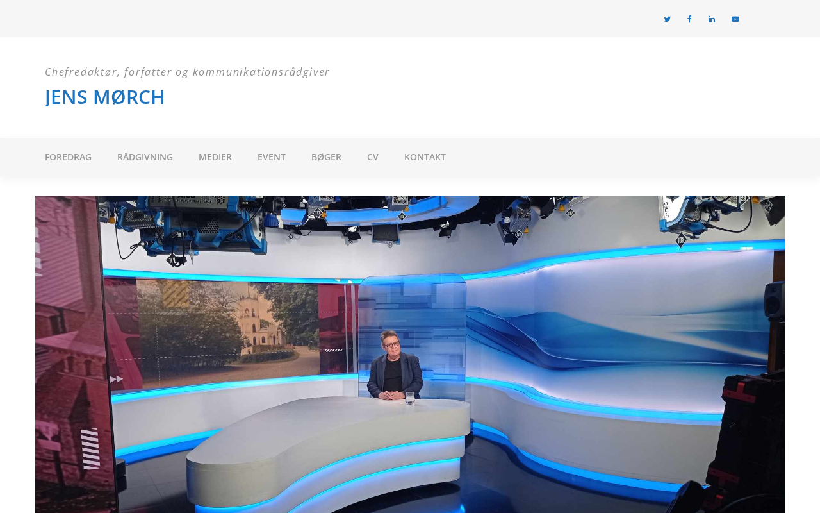Go to the YouTube channel icon
The image size is (820, 513).
coord(735,19)
